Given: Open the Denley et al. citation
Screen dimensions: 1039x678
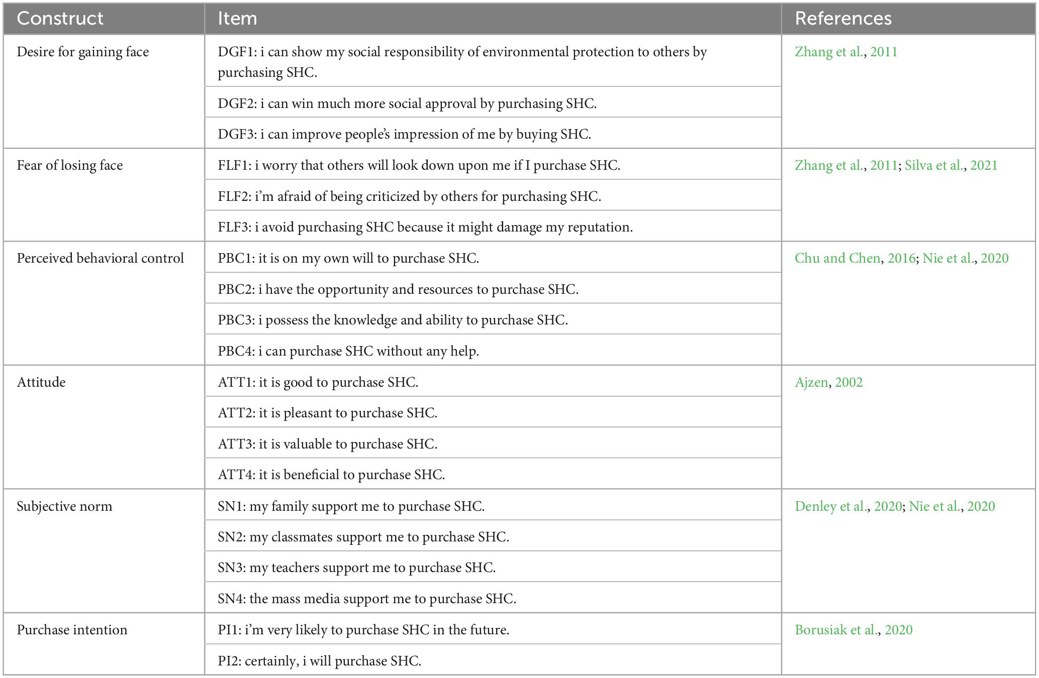Looking at the screenshot, I should tap(831, 506).
